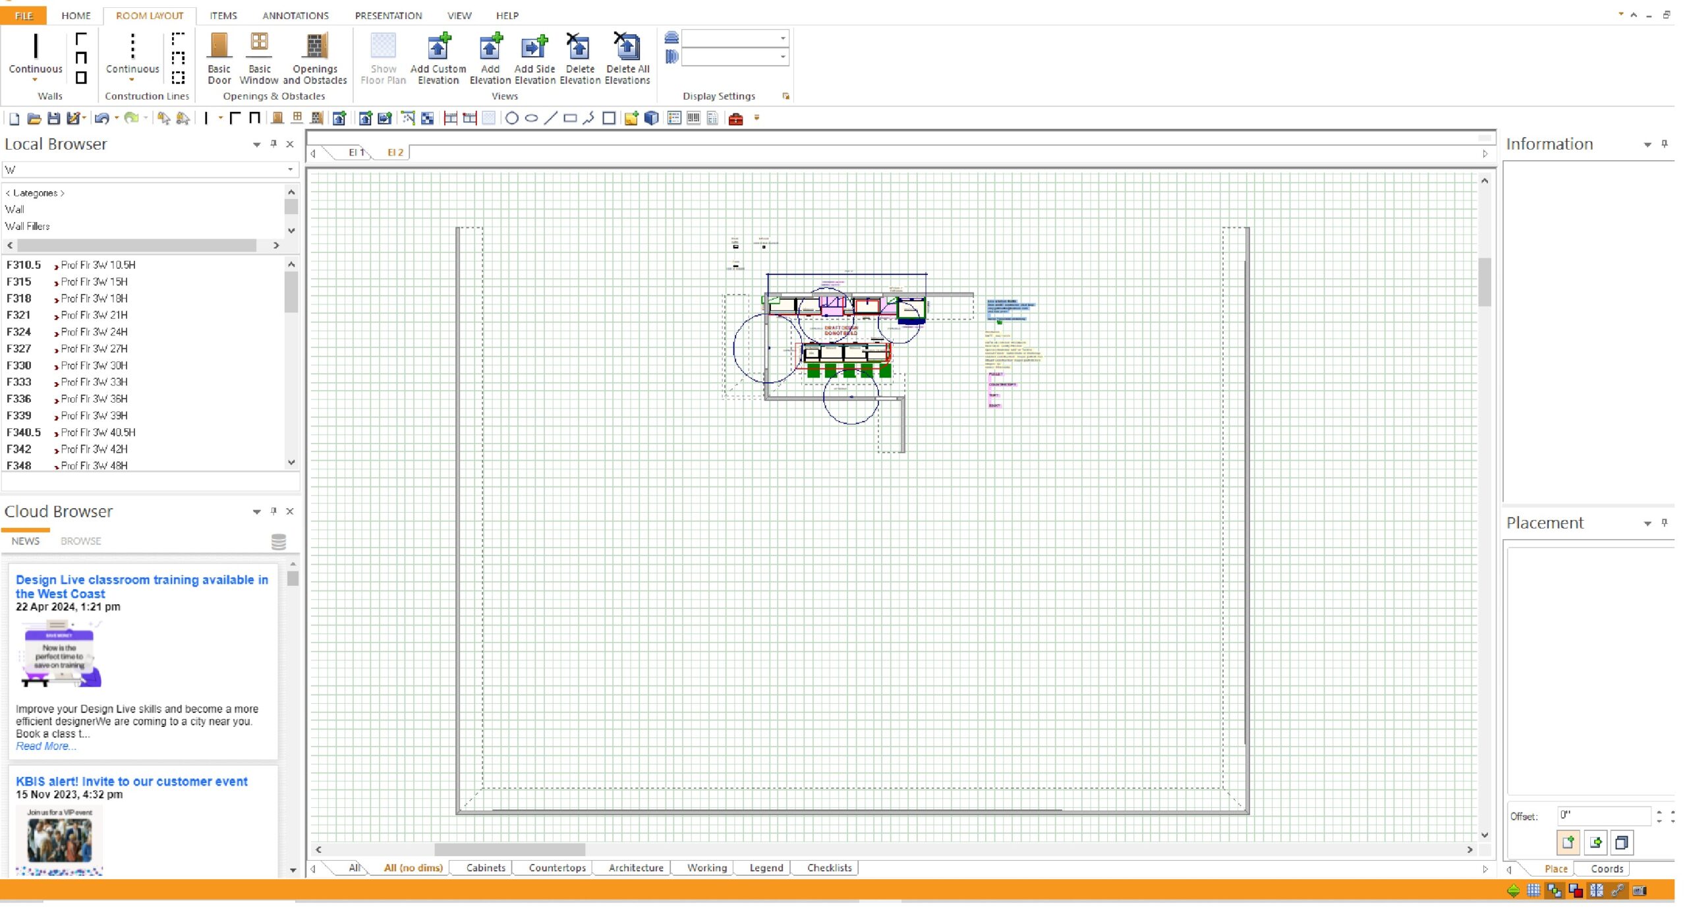This screenshot has height=918, width=1687.
Task: Select the circle drawing tool in toolbar
Action: pyautogui.click(x=511, y=119)
